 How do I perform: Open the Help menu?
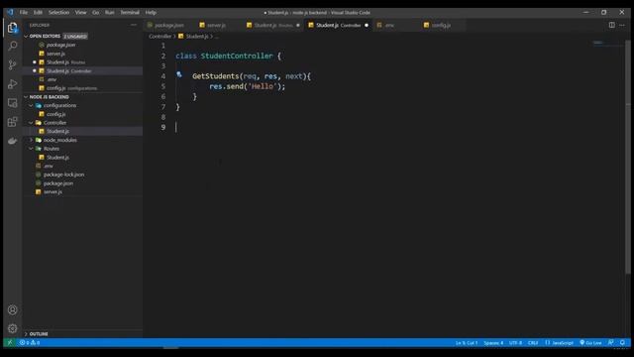pos(151,13)
